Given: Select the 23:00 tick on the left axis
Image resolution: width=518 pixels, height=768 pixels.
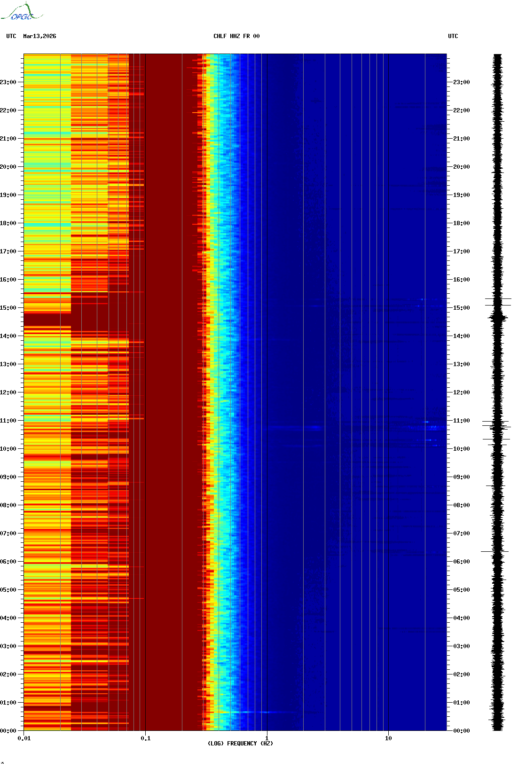Looking at the screenshot, I should click(8, 82).
